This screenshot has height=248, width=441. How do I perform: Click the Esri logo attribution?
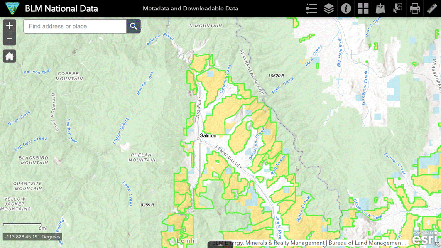pyautogui.click(x=425, y=238)
